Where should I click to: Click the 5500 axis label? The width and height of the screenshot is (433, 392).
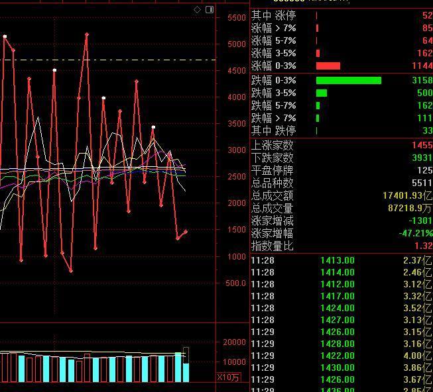[237, 18]
